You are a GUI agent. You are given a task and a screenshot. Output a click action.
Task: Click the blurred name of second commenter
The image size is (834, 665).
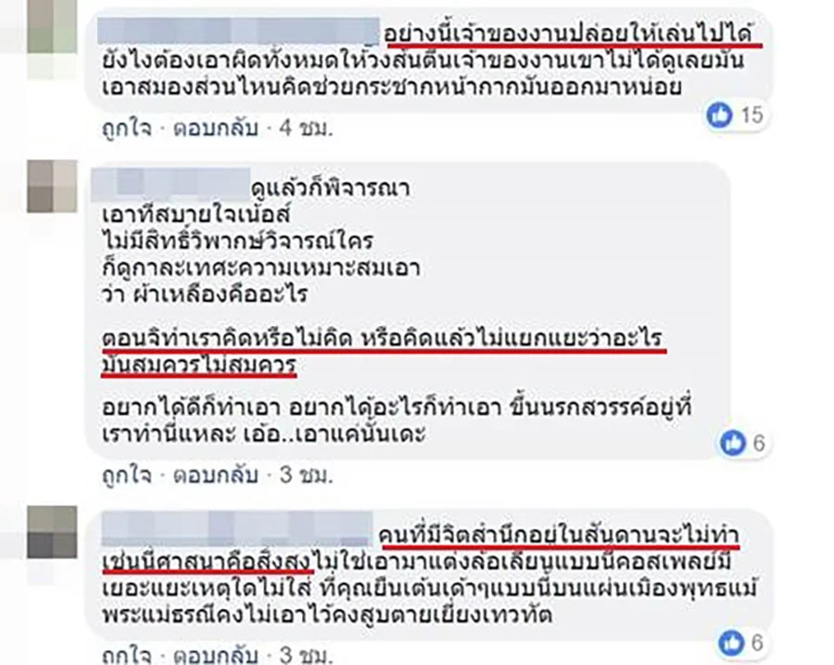171,184
